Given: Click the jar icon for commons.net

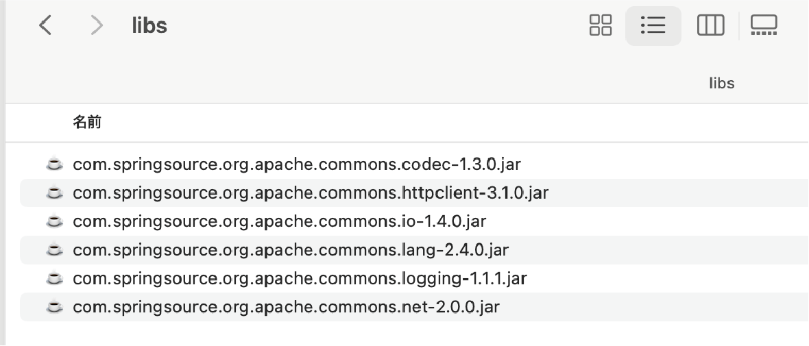Looking at the screenshot, I should pyautogui.click(x=53, y=307).
